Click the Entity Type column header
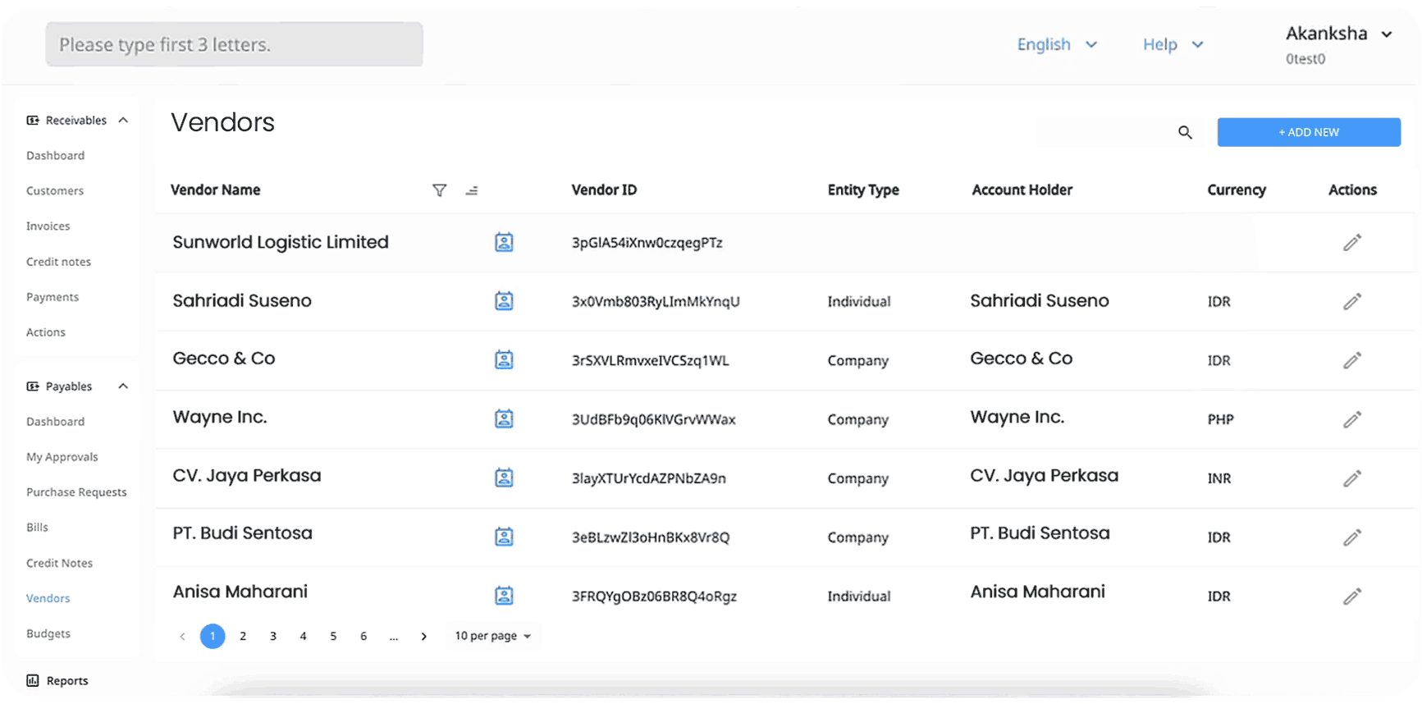Screen dimensions: 1422x704 (863, 190)
